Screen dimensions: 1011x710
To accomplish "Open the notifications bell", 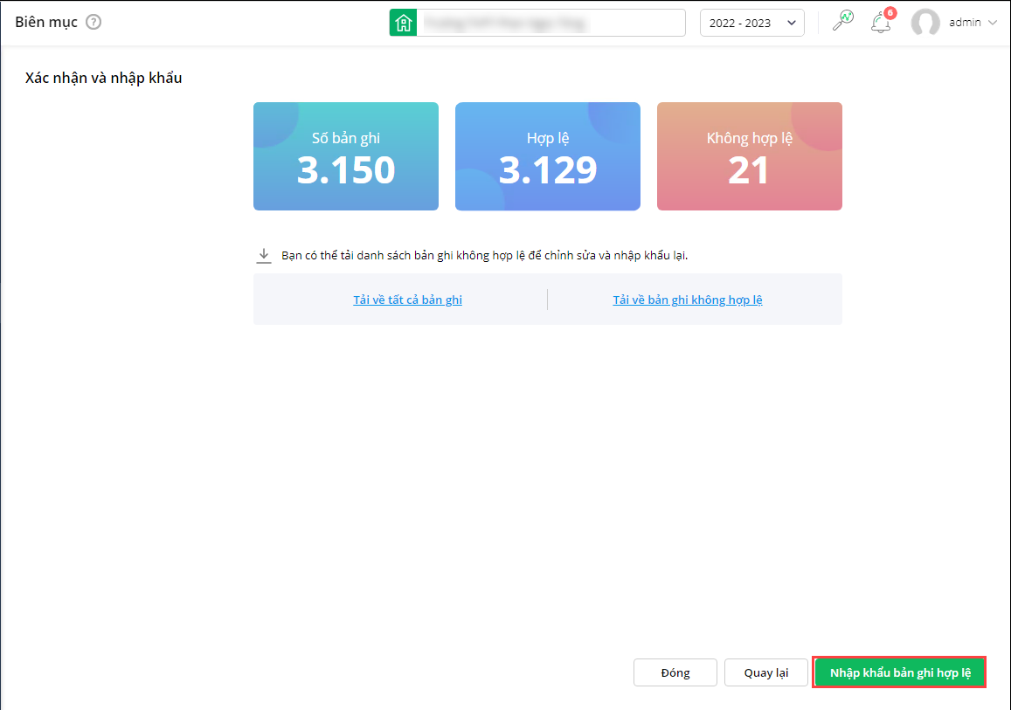I will [x=881, y=23].
